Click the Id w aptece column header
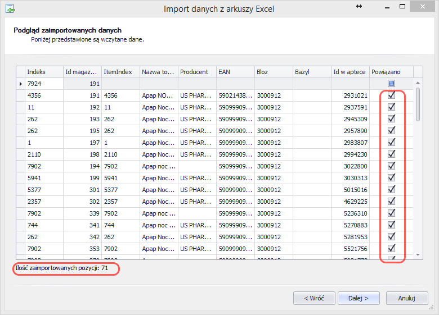The width and height of the screenshot is (439, 315). click(x=350, y=72)
